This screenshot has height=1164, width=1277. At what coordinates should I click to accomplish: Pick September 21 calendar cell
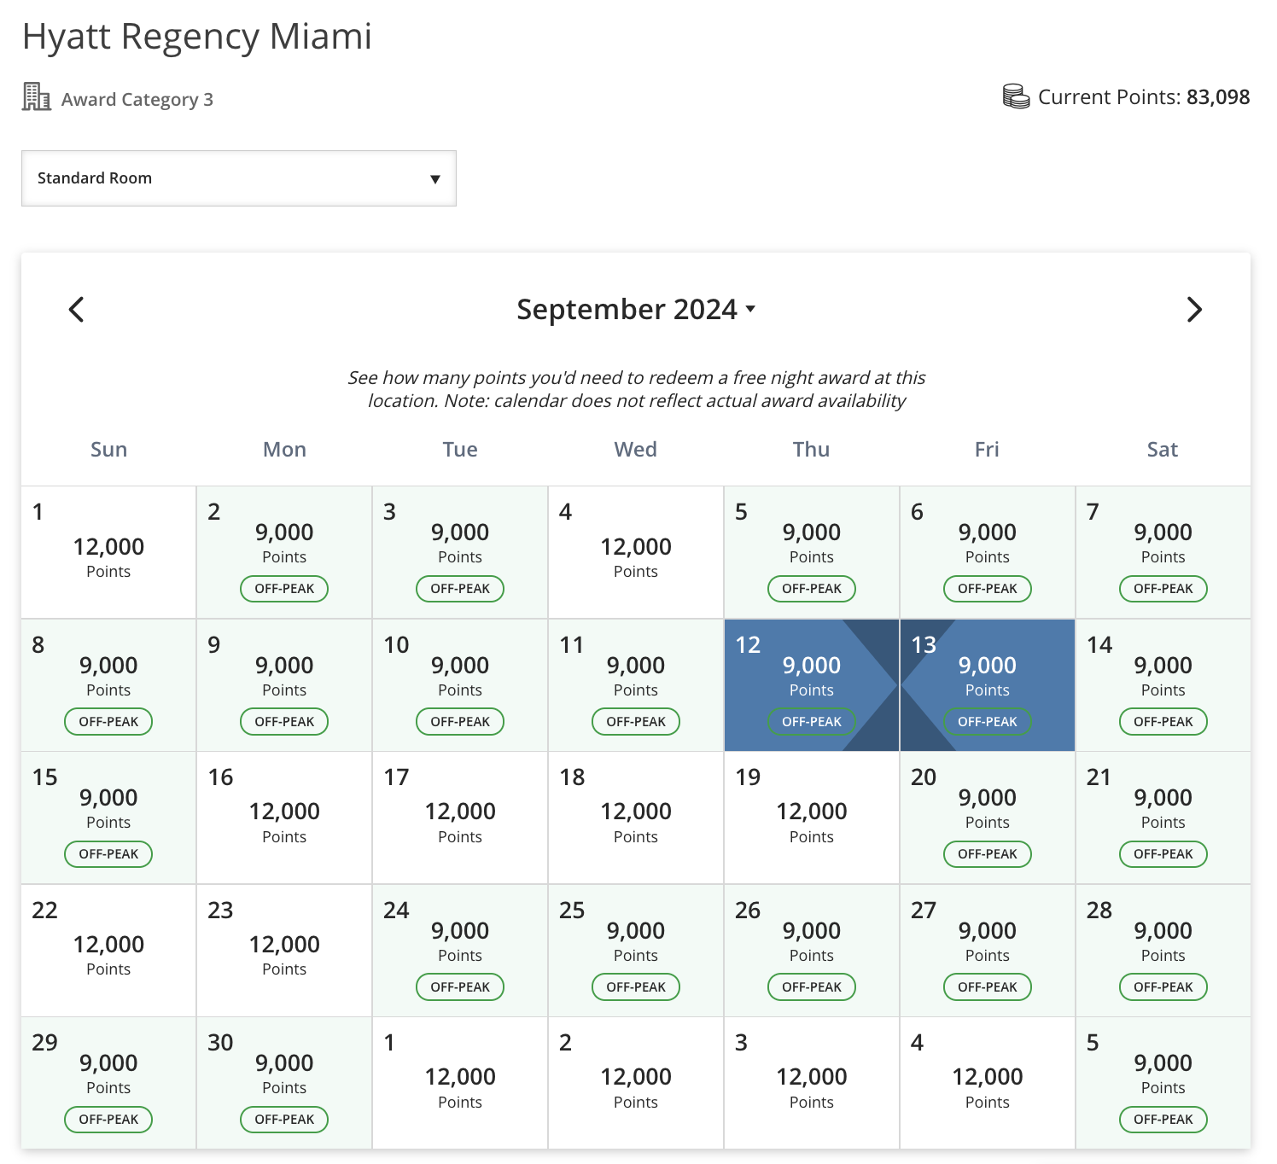[x=1163, y=818]
